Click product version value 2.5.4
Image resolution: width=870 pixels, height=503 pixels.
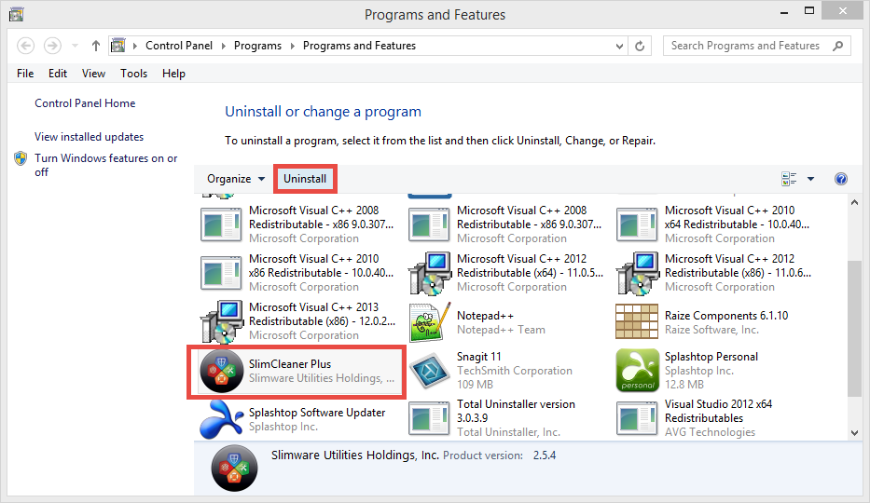[545, 455]
